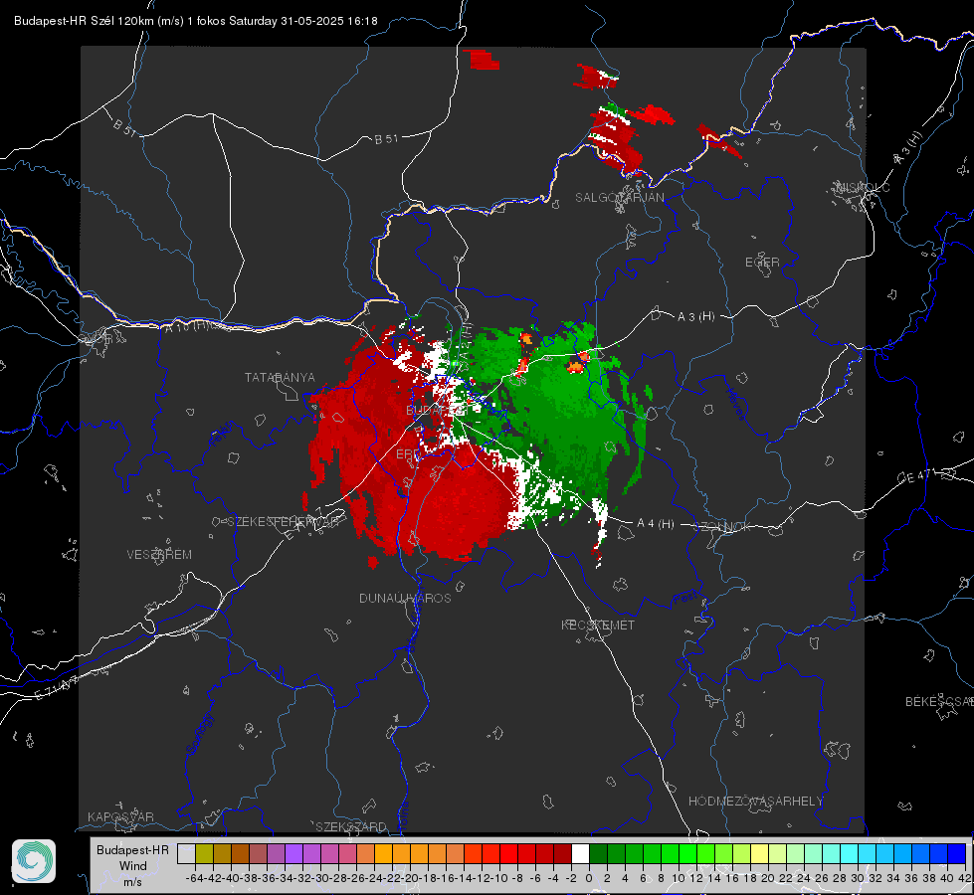Click the SZÉKESFEHÉRVÁR city label
Image resolution: width=974 pixels, height=895 pixels.
click(283, 522)
